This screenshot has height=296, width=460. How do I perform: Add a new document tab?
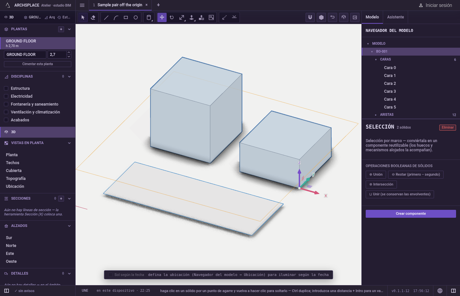point(158,5)
